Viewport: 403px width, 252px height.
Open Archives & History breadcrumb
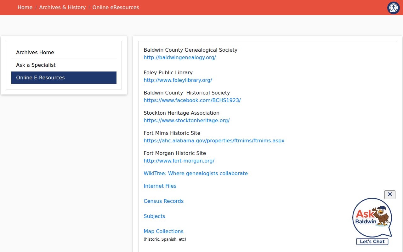(x=62, y=7)
